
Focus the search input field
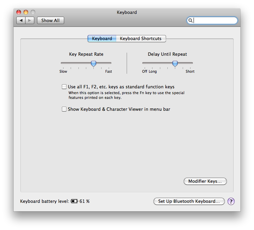(x=212, y=20)
